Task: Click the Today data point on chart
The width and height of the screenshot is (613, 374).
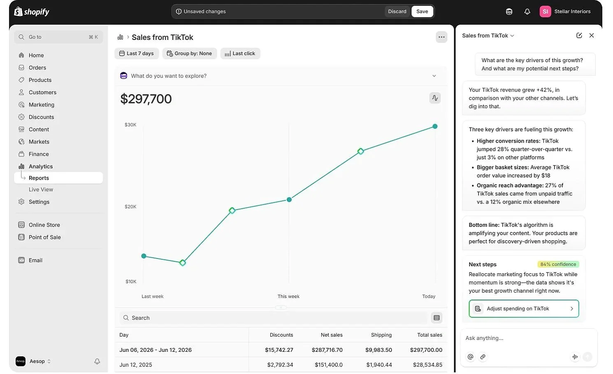Action: coord(435,126)
